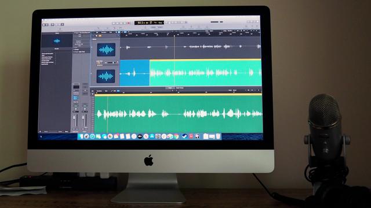Open Photos from the Dock
Screen dimensions: 371x208
[x=110, y=136]
